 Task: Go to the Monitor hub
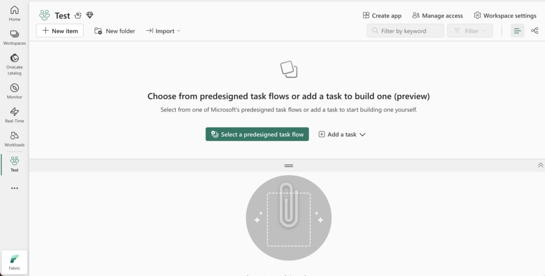14,91
